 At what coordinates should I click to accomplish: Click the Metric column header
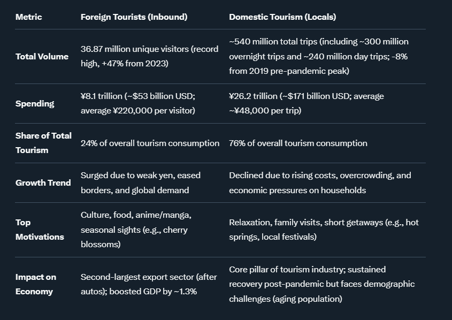pyautogui.click(x=28, y=17)
